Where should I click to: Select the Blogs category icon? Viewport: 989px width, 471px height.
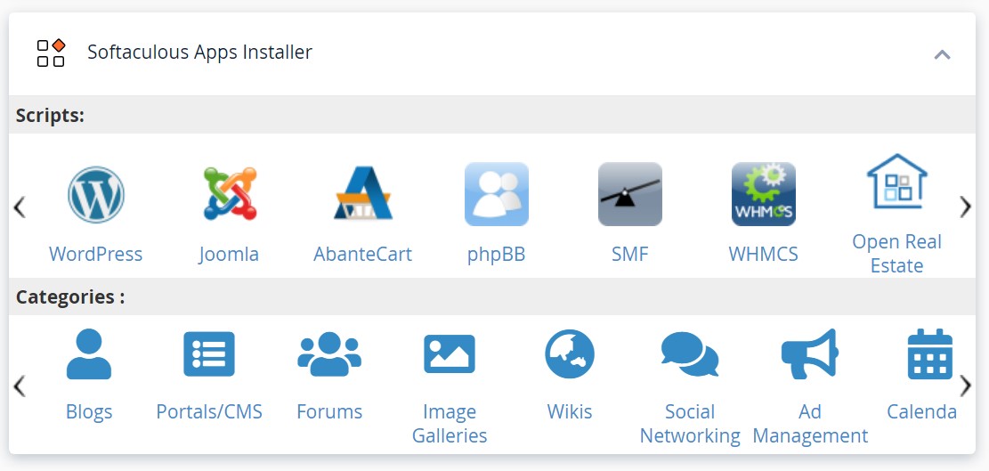(89, 353)
